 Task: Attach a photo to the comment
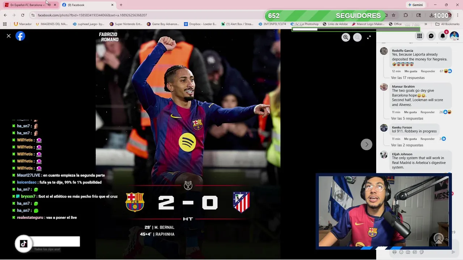[x=408, y=252]
